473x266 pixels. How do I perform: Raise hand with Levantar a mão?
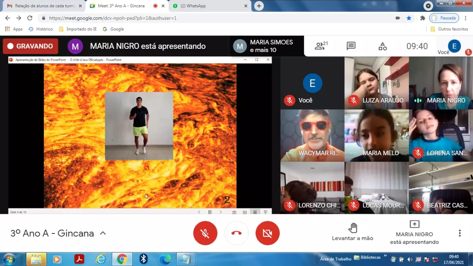coord(353,232)
